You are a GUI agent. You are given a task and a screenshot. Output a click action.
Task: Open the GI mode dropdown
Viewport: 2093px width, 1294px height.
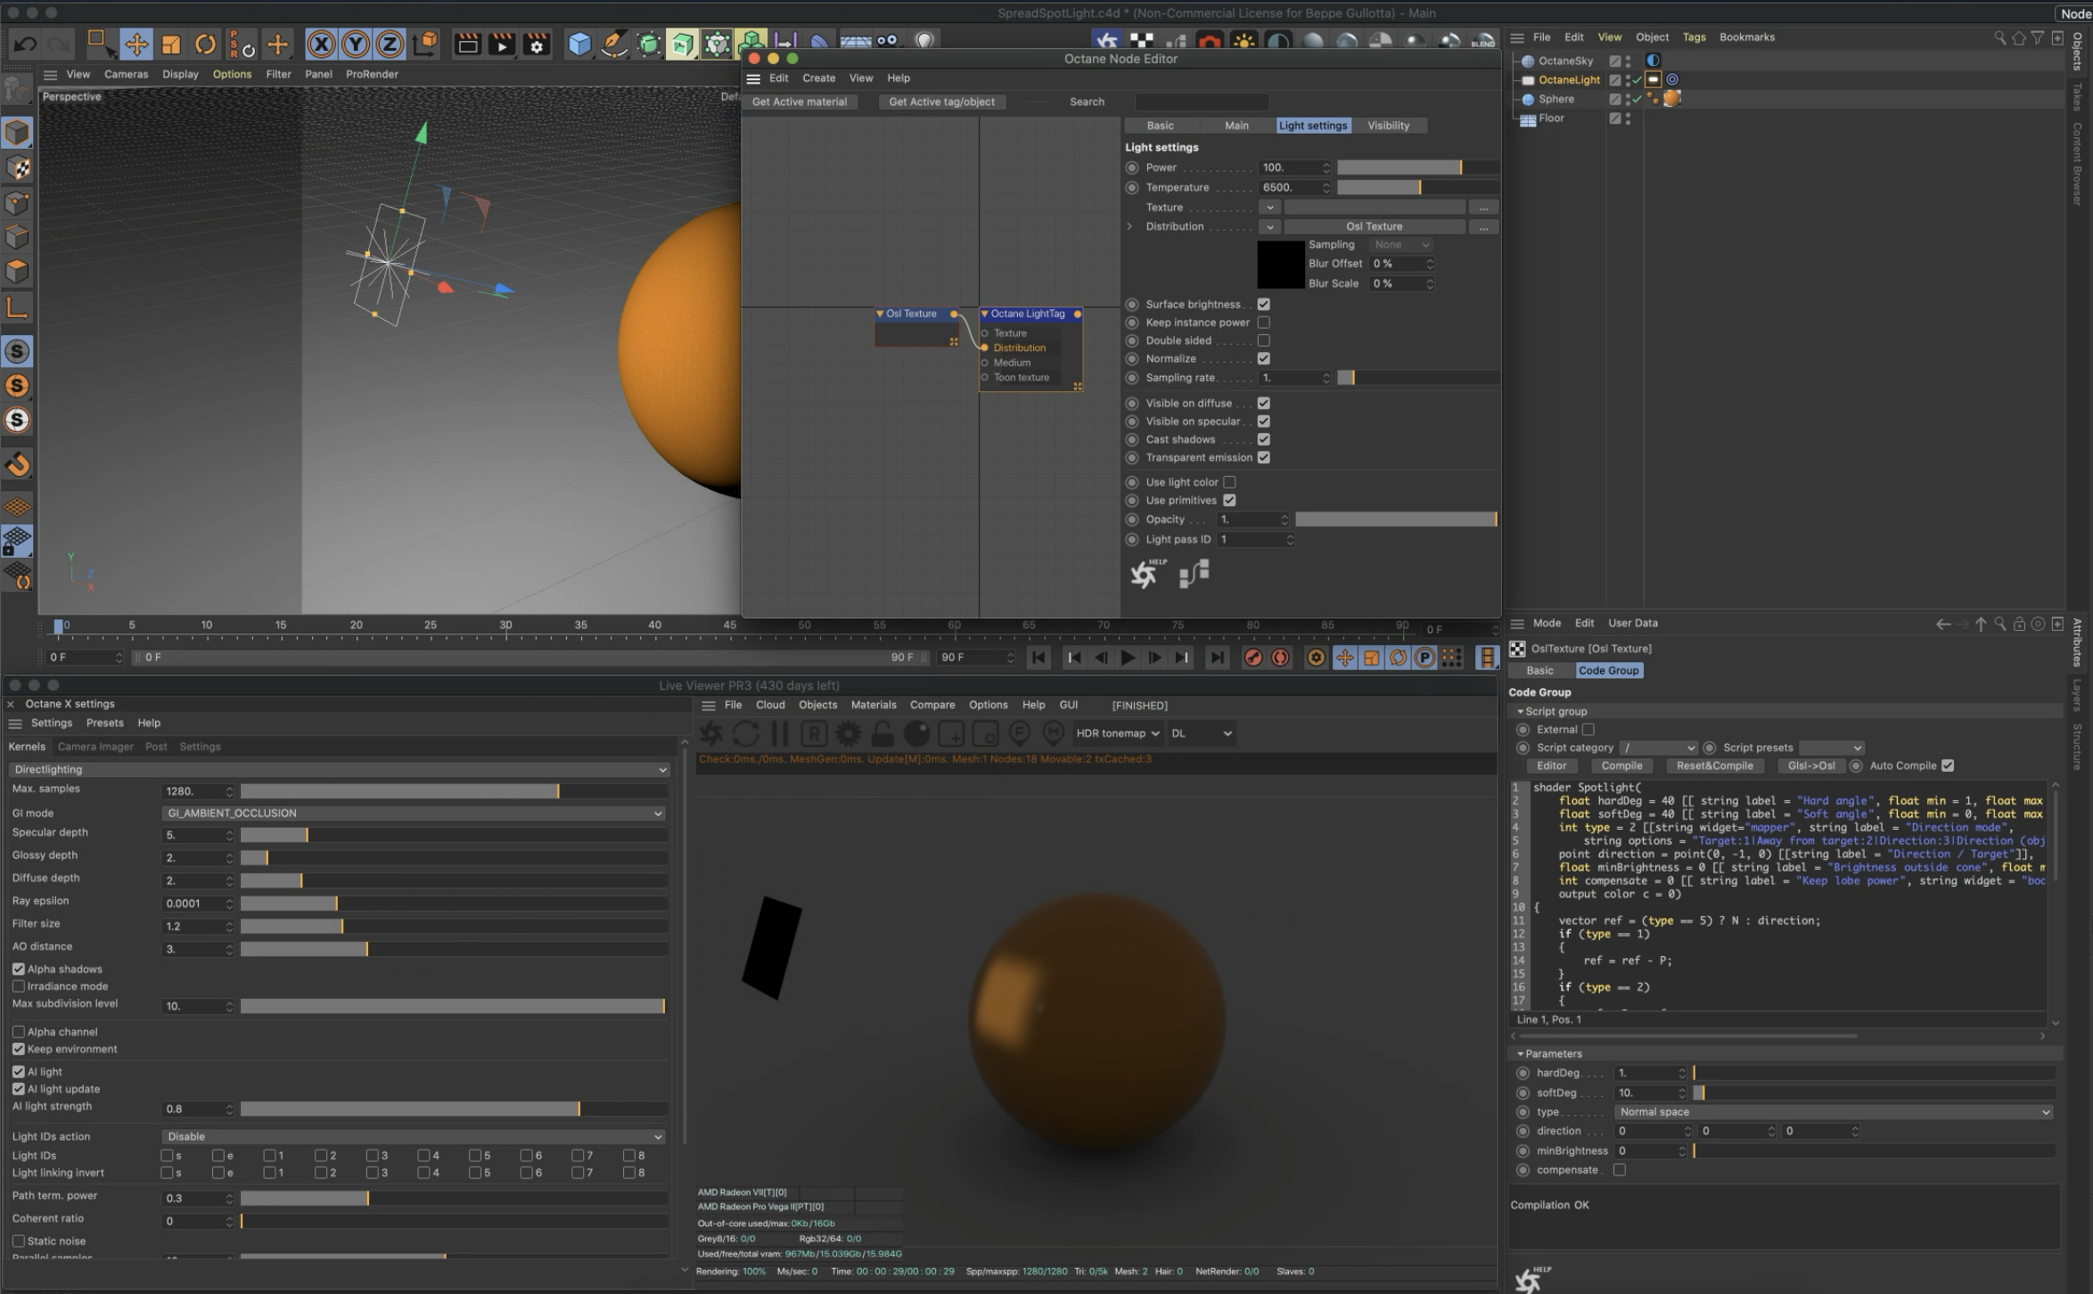coord(413,813)
